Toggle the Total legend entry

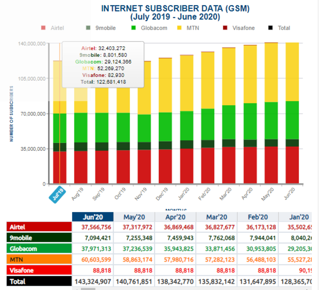point(279,28)
